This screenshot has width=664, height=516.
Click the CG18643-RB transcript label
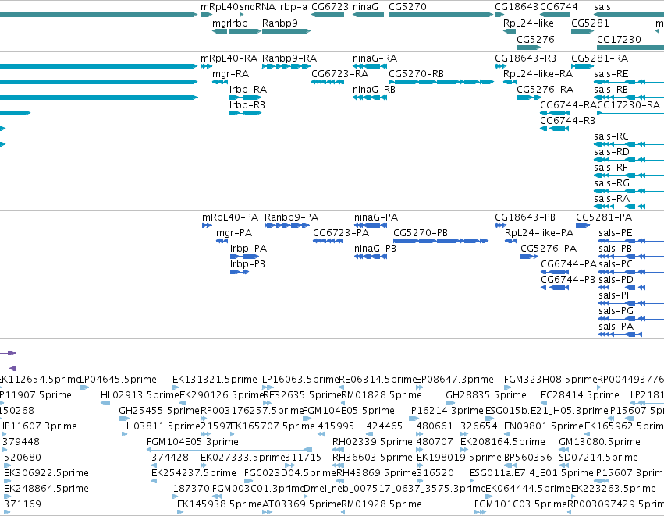[x=526, y=58]
